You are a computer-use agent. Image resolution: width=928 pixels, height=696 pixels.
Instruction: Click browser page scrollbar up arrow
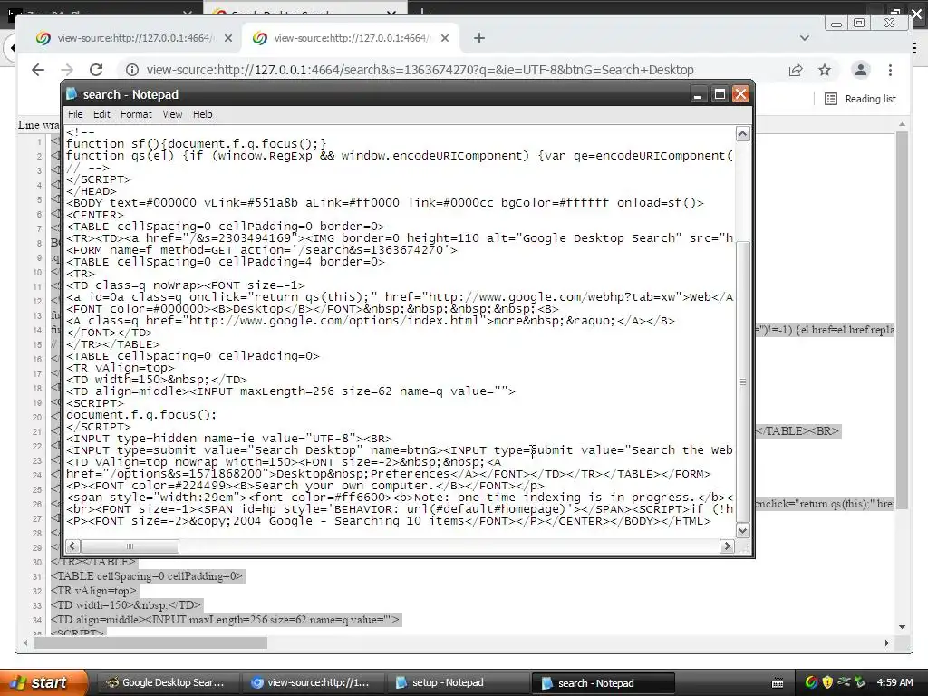(902, 124)
